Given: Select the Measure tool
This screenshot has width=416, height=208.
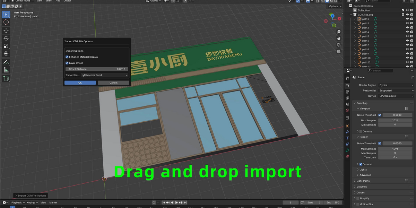Looking at the screenshot, I should (x=6, y=70).
